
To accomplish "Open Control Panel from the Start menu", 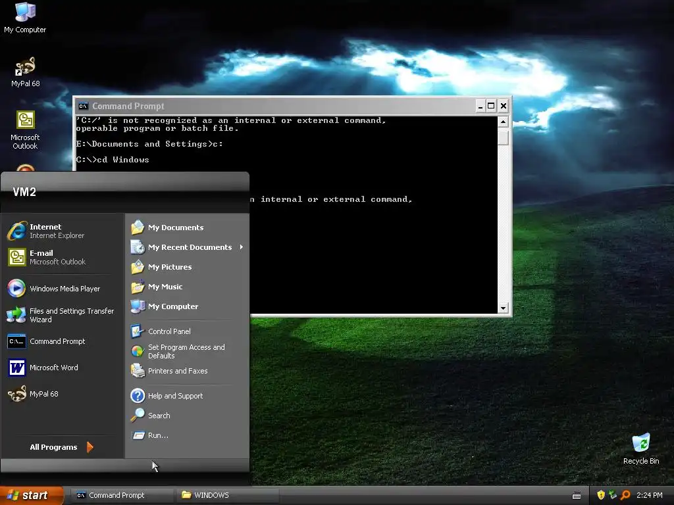I will click(187, 331).
